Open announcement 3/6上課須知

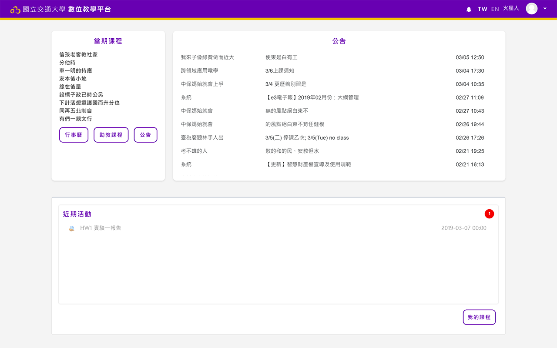280,71
